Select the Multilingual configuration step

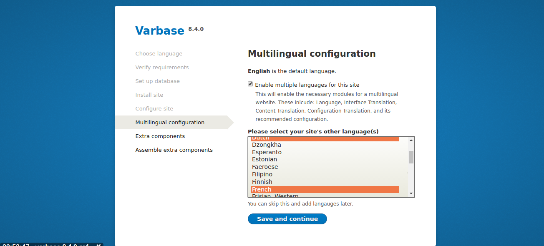click(x=170, y=122)
